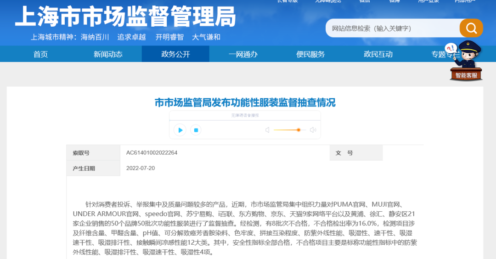Go to the 首页 navigation tab
This screenshot has width=496, height=259.
click(40, 54)
